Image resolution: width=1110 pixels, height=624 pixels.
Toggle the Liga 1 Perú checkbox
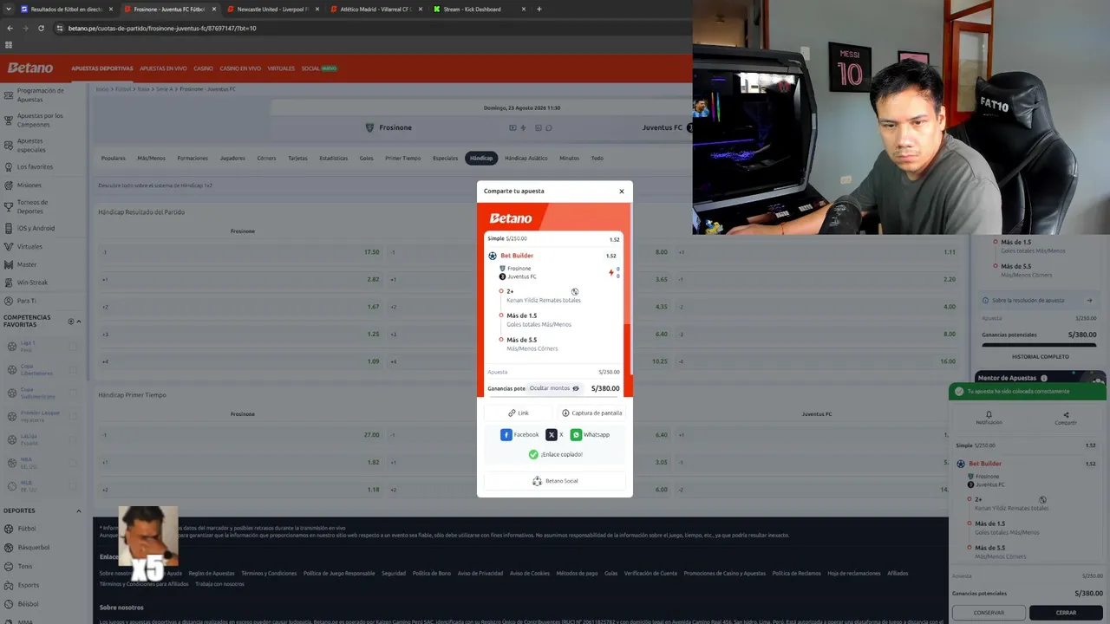(73, 347)
